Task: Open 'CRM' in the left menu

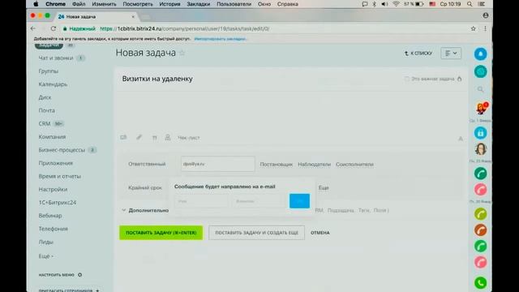Action: coord(45,123)
